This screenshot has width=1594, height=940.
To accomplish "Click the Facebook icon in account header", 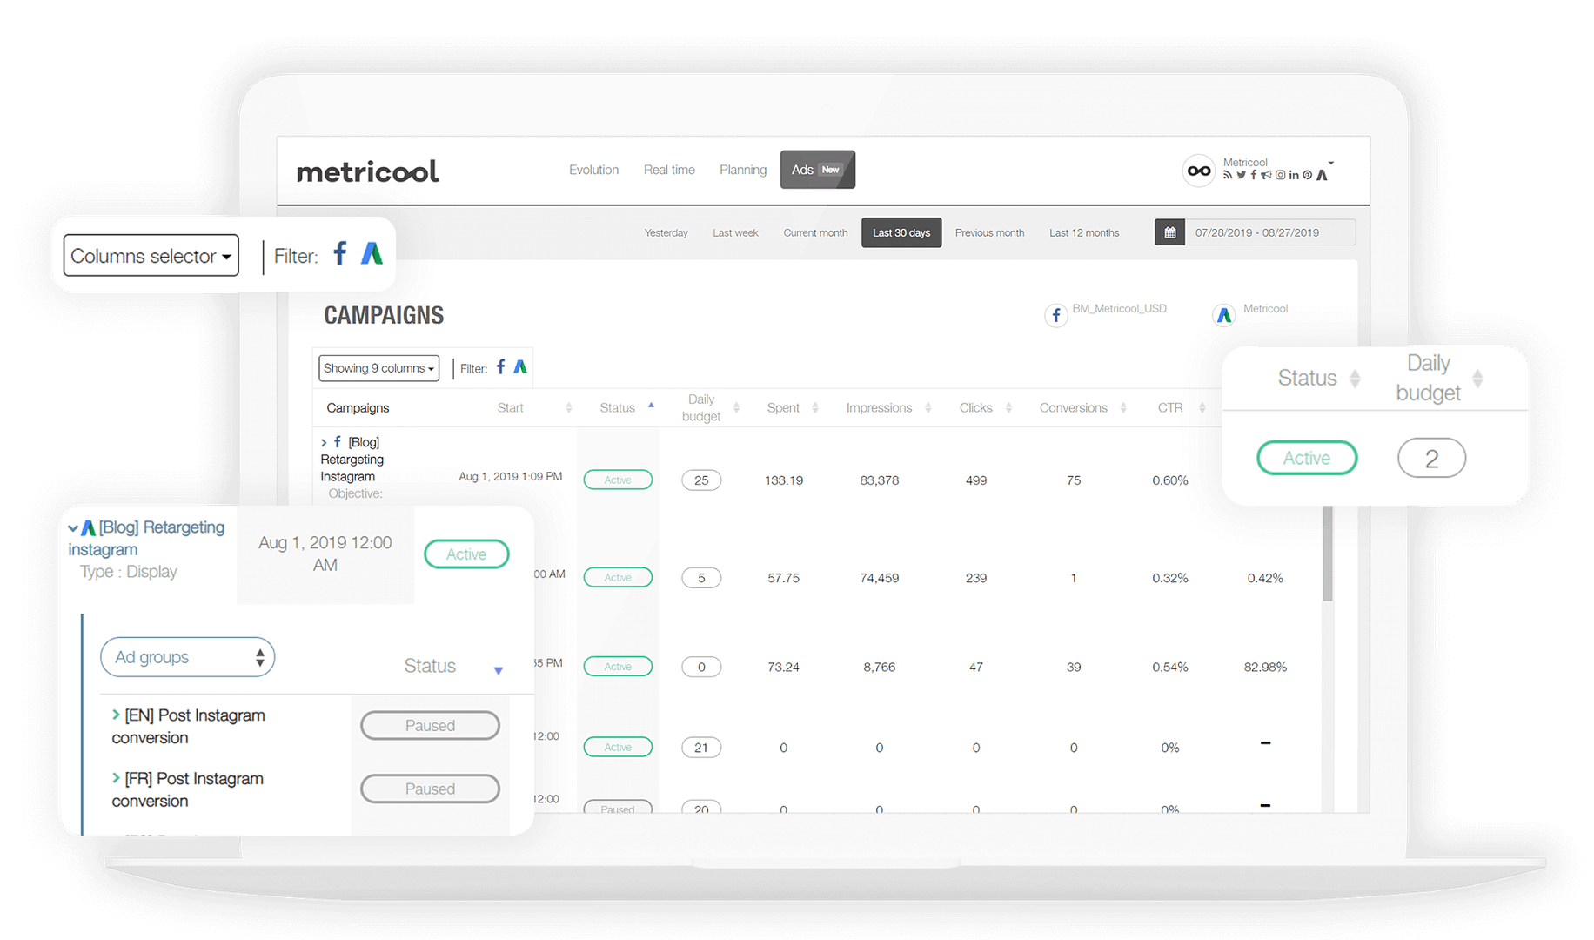I will (x=1253, y=175).
